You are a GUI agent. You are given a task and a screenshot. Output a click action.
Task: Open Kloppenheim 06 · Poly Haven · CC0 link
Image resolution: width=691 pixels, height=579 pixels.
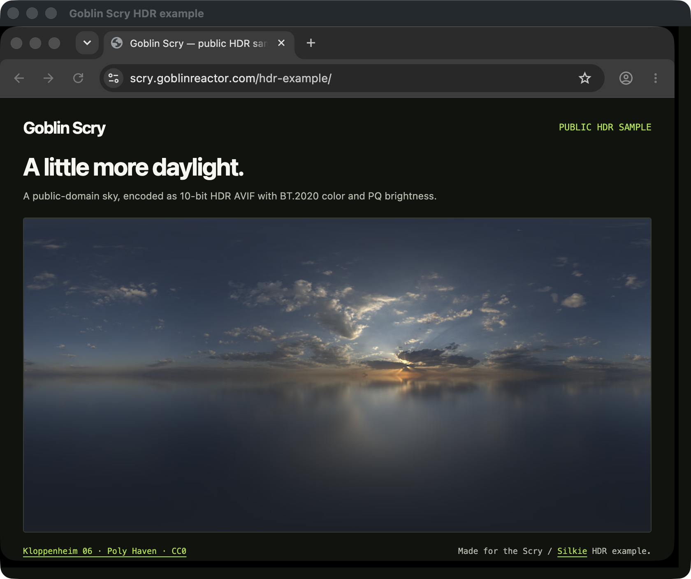click(x=104, y=551)
